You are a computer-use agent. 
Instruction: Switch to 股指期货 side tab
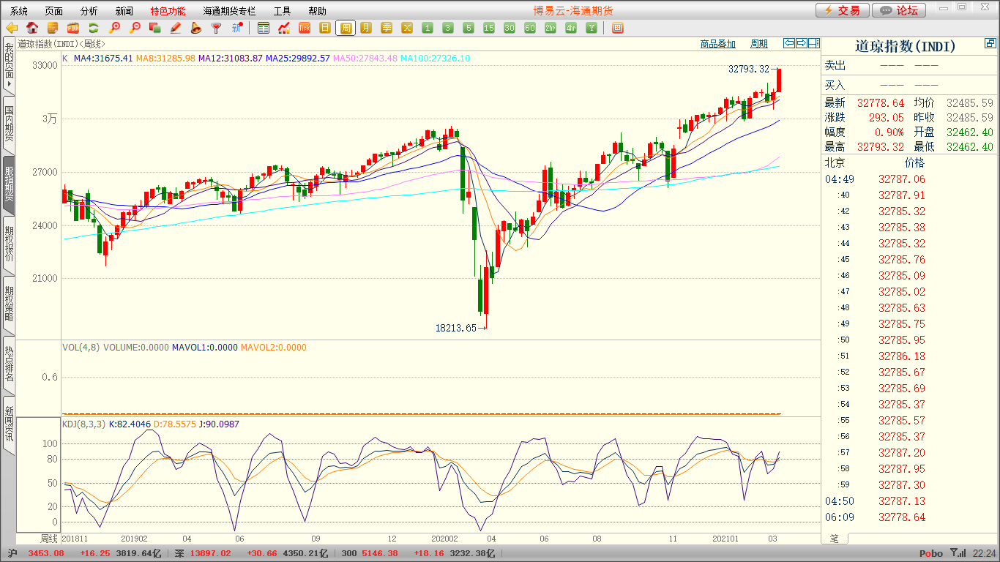coord(9,184)
